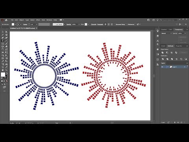Open the File menu
The height and width of the screenshot is (142, 189).
point(12,20)
